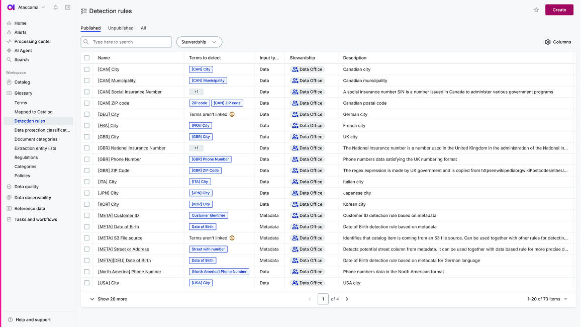Screen dimensions: 581x327
Task: Open Document categories in sidebar
Action: pos(36,139)
